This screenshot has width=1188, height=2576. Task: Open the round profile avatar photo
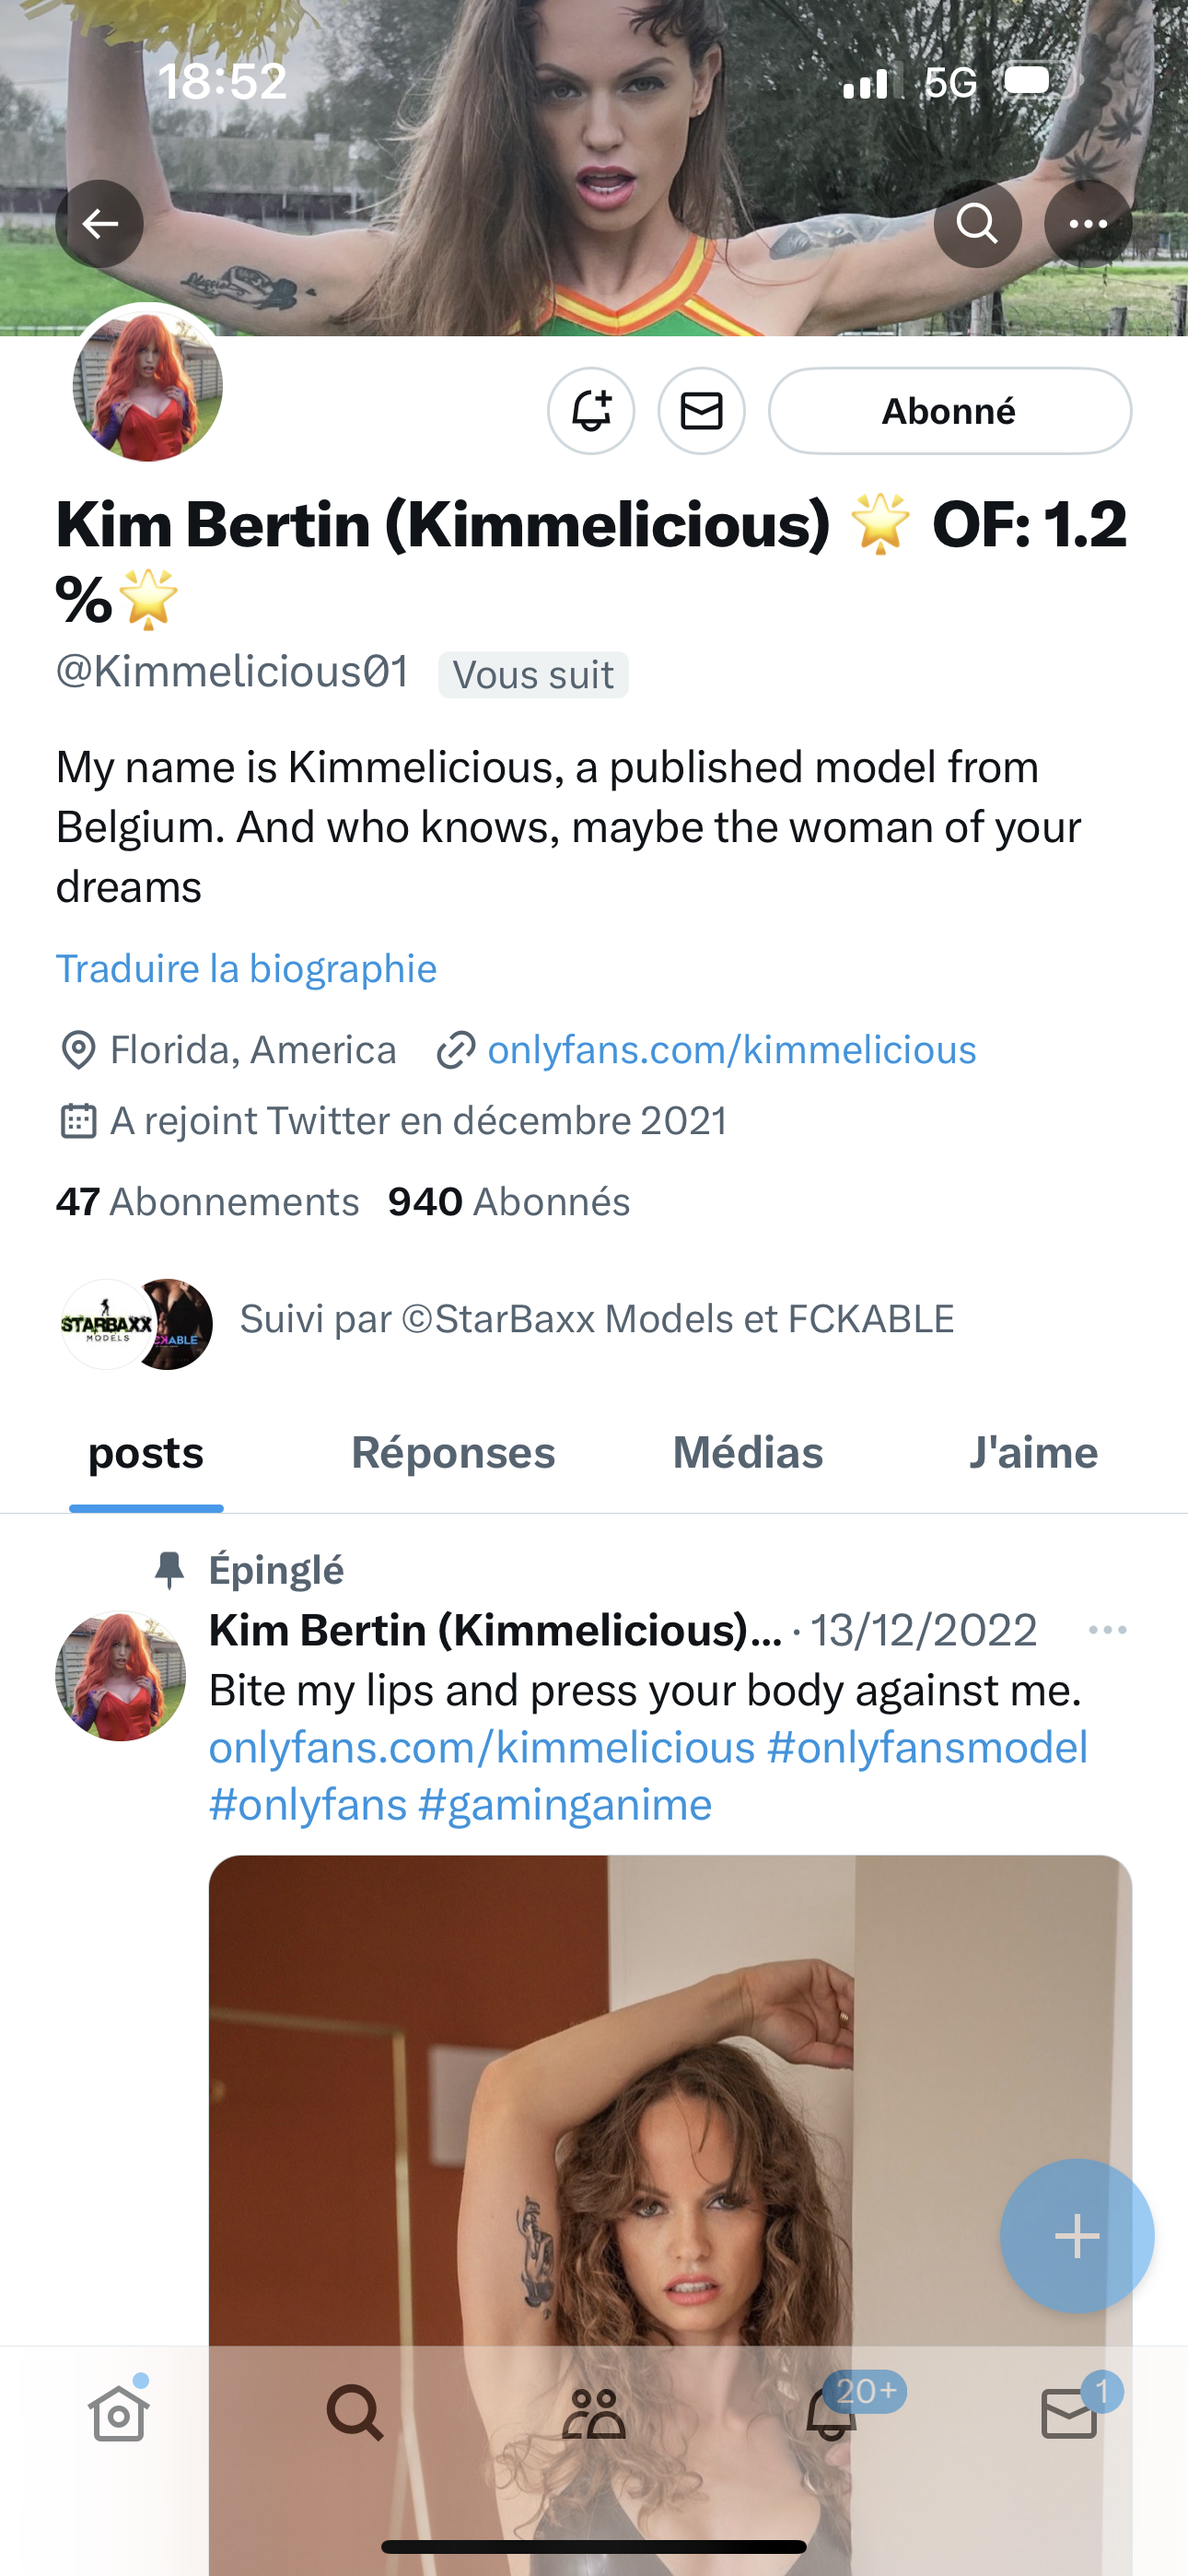click(x=148, y=385)
